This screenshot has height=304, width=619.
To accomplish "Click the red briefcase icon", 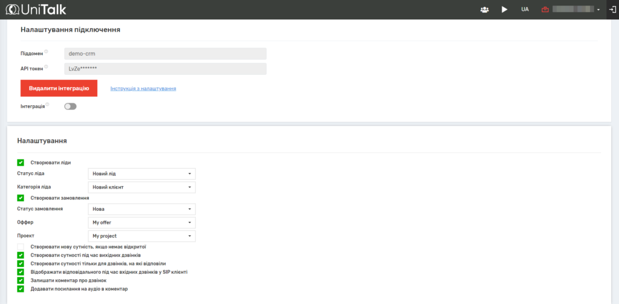I will click(545, 10).
